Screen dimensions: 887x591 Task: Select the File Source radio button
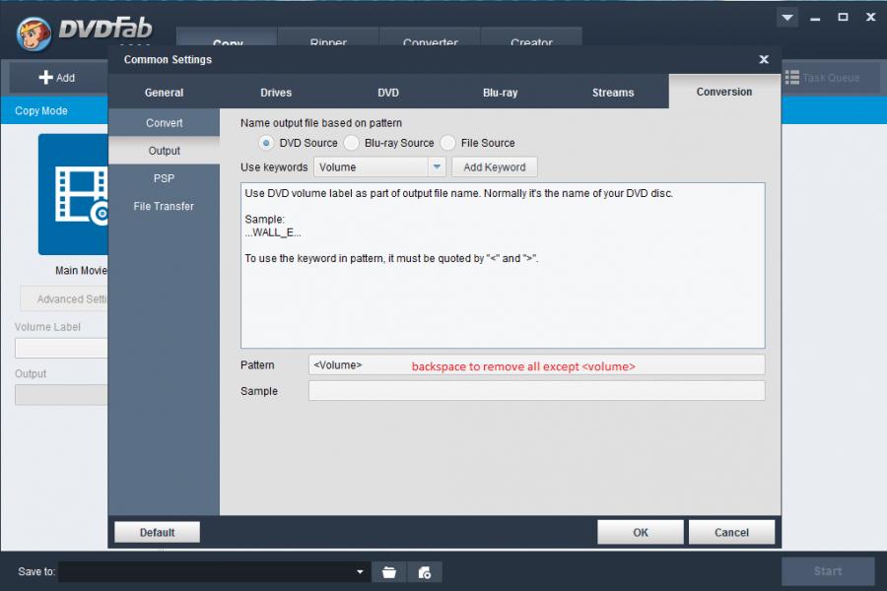[447, 143]
